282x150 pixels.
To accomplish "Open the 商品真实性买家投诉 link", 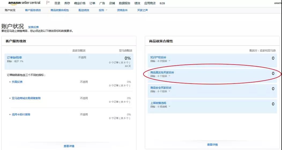I will point(162,73).
